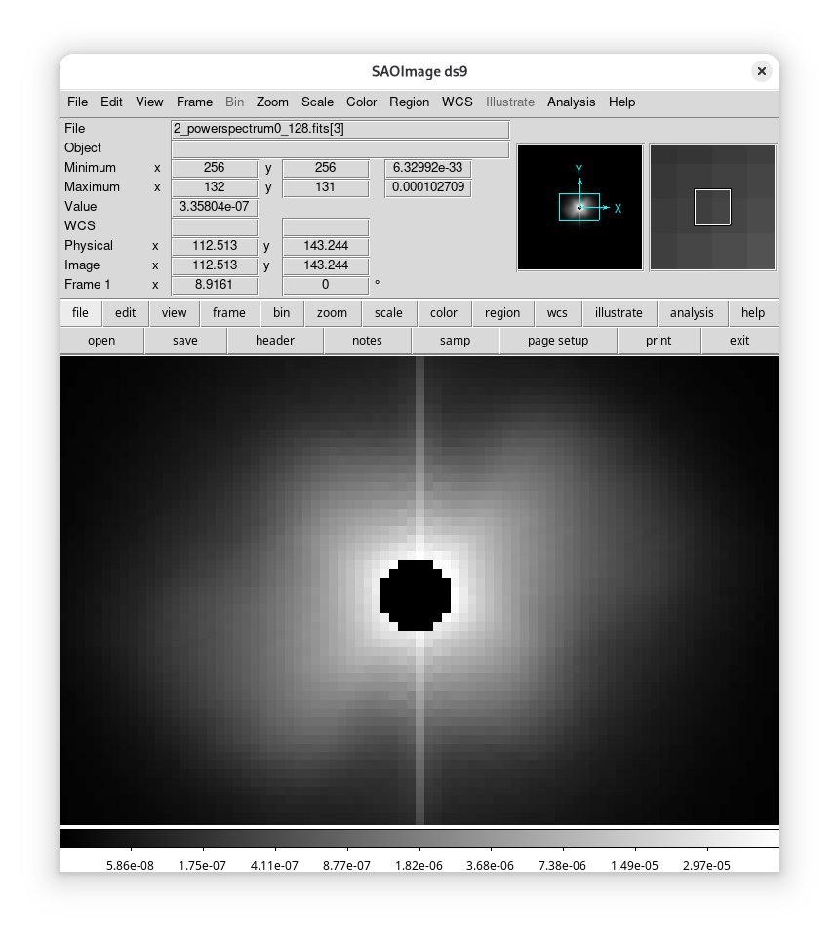Click the Object name field
Viewport: 839px width, 937px height.
[x=340, y=148]
